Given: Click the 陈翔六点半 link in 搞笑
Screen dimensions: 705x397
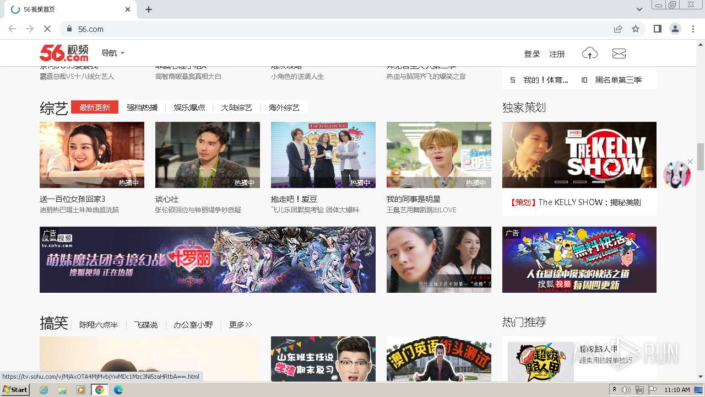Looking at the screenshot, I should [x=99, y=325].
